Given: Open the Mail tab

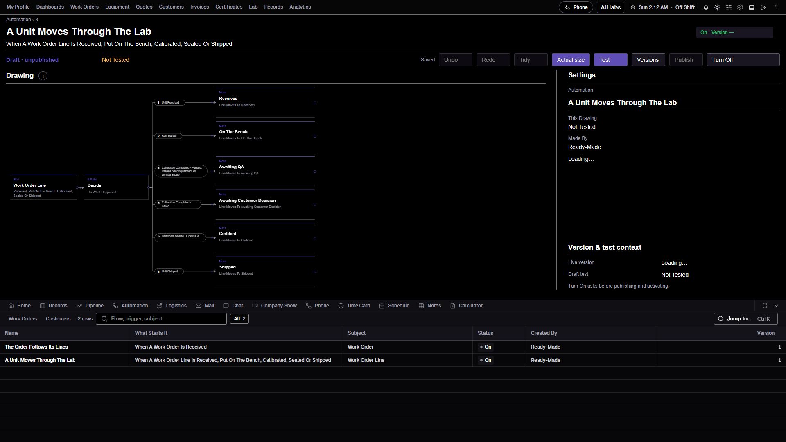Looking at the screenshot, I should [205, 306].
